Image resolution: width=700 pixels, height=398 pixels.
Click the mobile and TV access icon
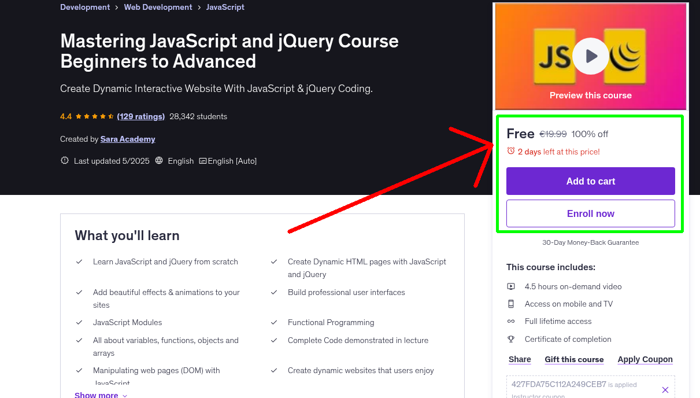(x=511, y=303)
